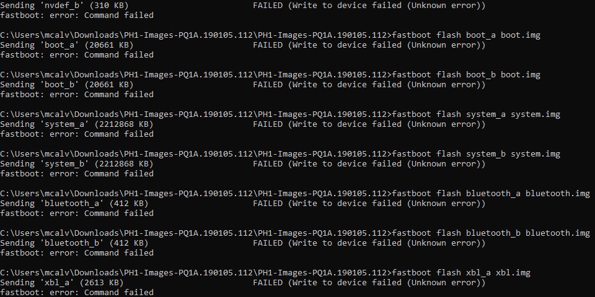This screenshot has height=297, width=595.
Task: Click the Sending 'nvdef_b' (310 KB) line
Action: (x=64, y=6)
